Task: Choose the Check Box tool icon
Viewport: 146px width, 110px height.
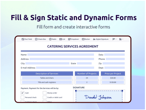Action: click(36, 39)
